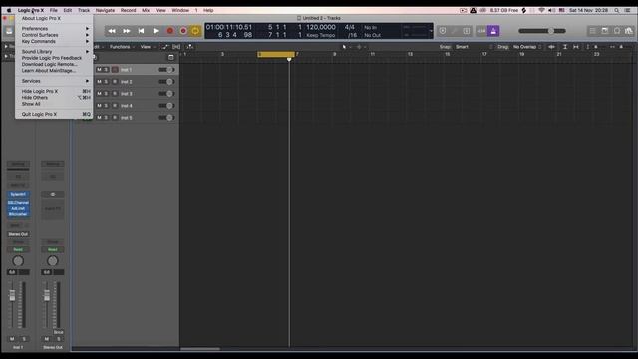The image size is (638, 359).
Task: Click the Capture Recording button
Action: [183, 31]
